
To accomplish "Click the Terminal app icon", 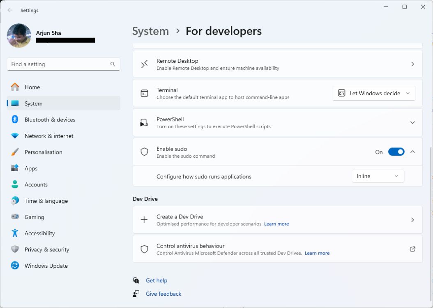I will (144, 93).
